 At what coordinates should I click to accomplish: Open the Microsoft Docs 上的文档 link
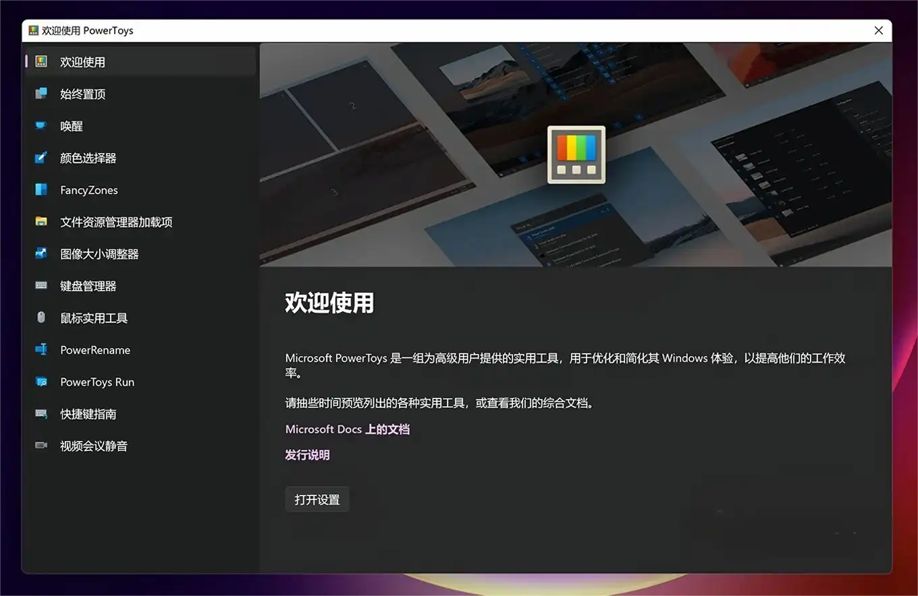pos(348,429)
